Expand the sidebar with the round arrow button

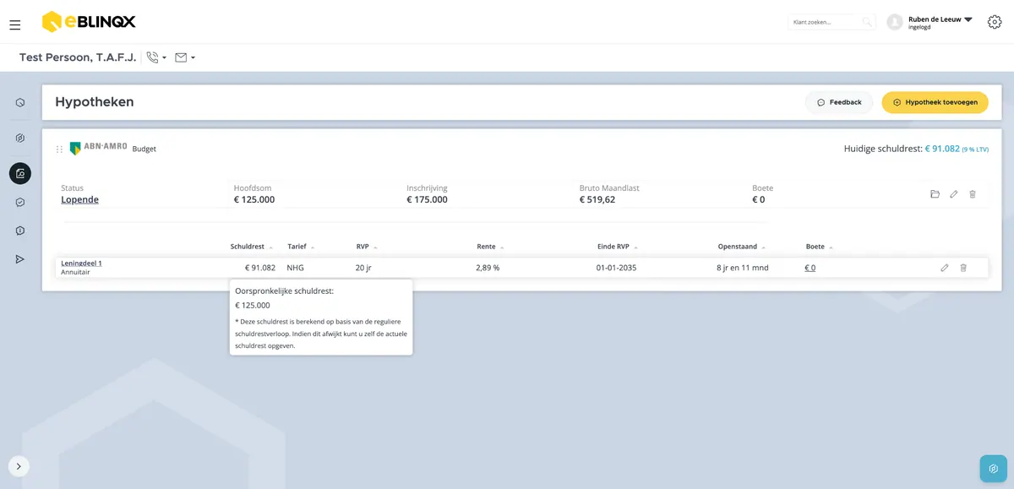click(19, 466)
